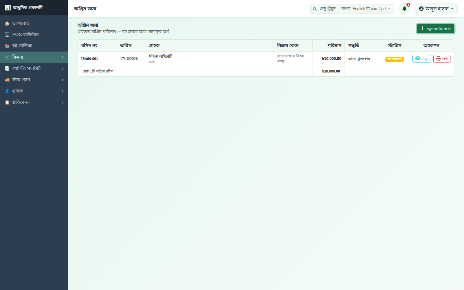Open the আবুল হাসান user dropdown
Screen dimensions: 464x290
pos(436,9)
